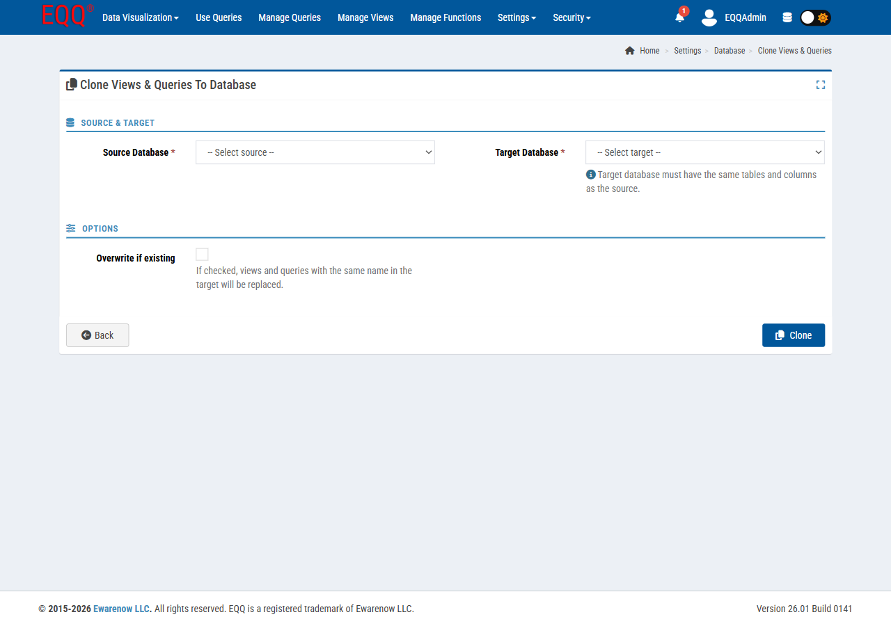Expand the panel using the fullscreen icon
Image resolution: width=891 pixels, height=626 pixels.
pyautogui.click(x=820, y=84)
